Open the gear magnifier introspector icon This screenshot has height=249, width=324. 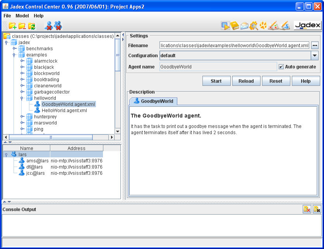click(254, 26)
